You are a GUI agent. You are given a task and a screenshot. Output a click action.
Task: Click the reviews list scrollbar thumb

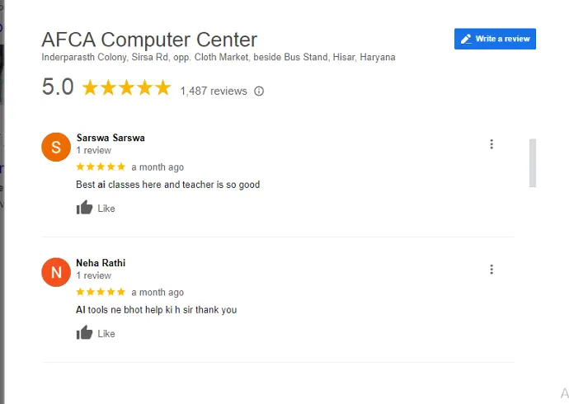click(533, 162)
